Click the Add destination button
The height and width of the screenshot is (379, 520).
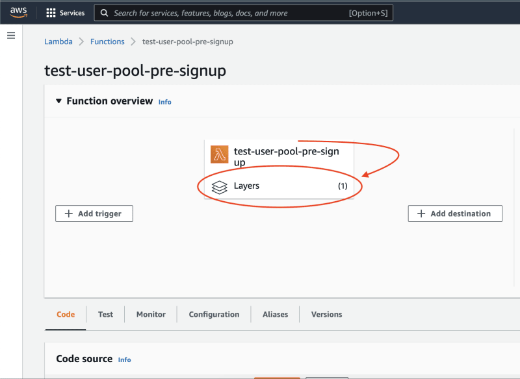(455, 214)
